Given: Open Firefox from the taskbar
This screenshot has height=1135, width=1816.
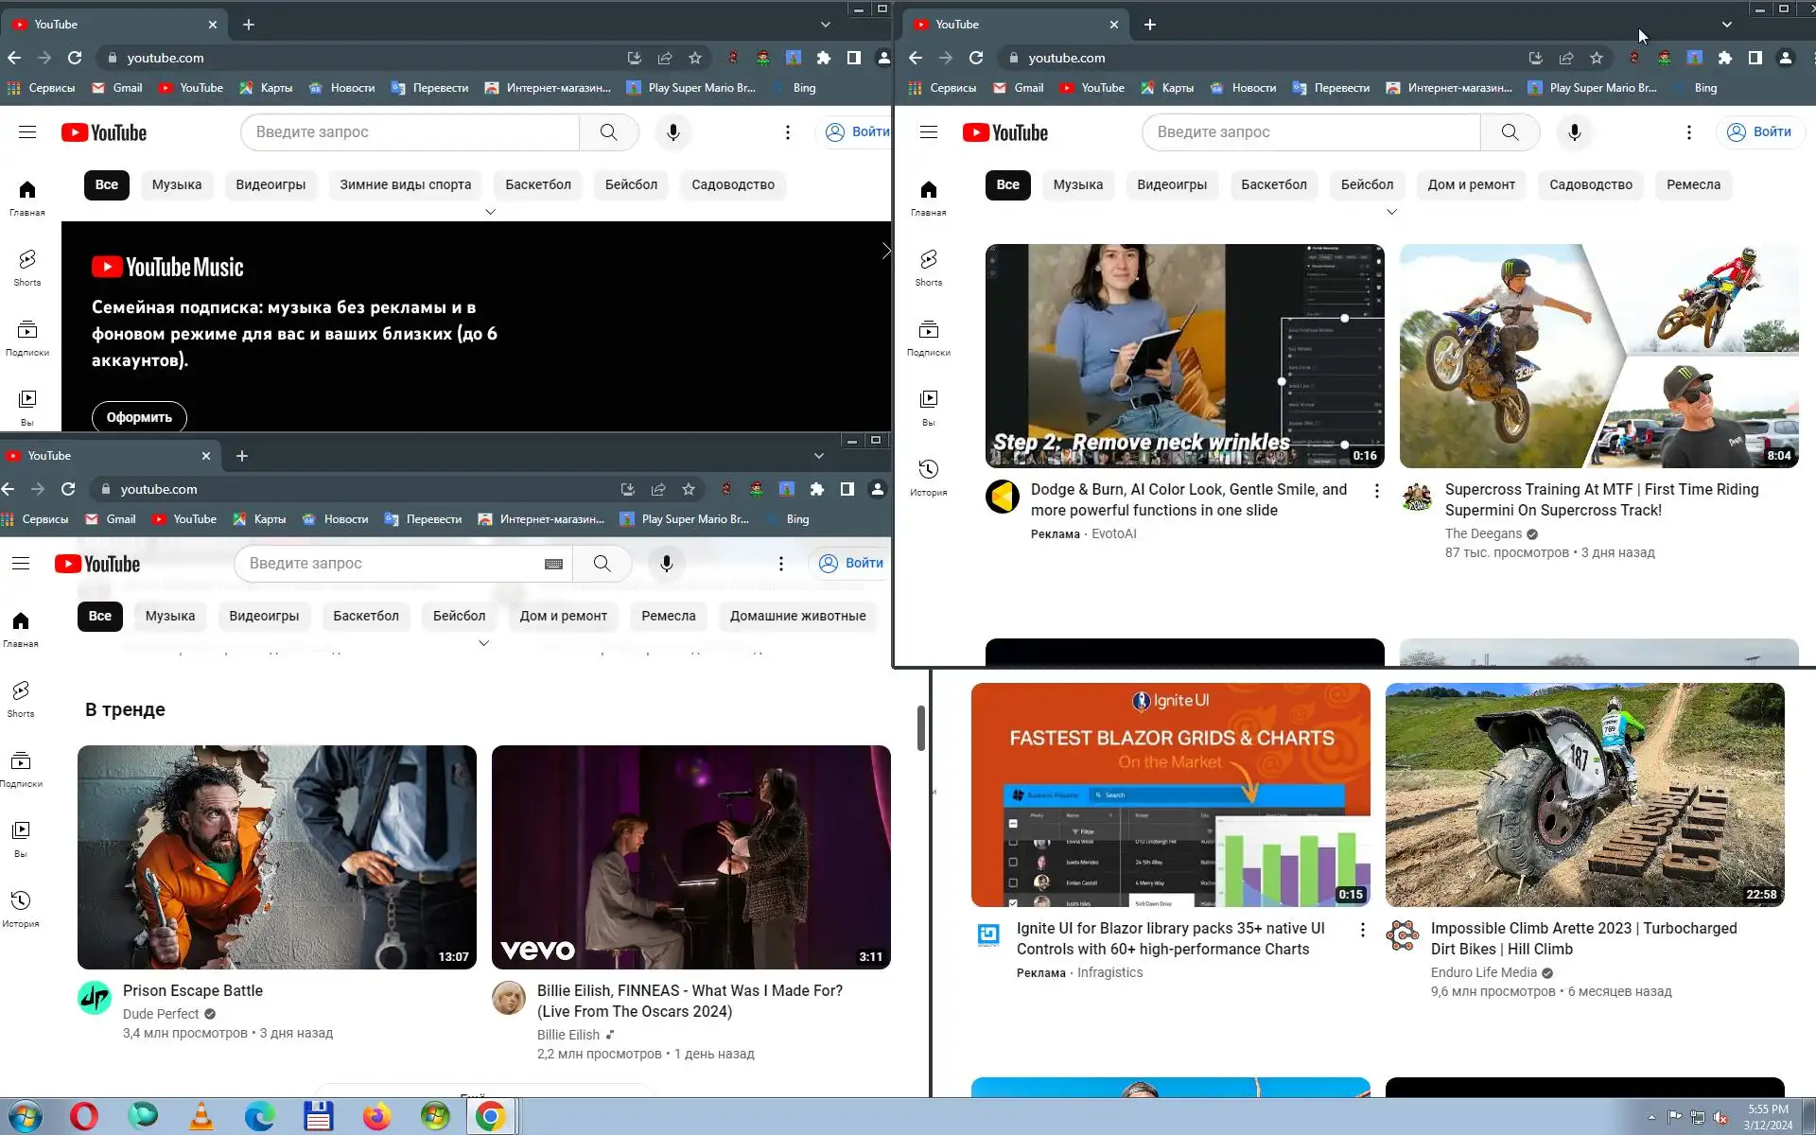Looking at the screenshot, I should [x=376, y=1116].
